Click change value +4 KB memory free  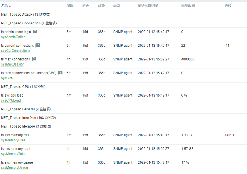click(229, 135)
